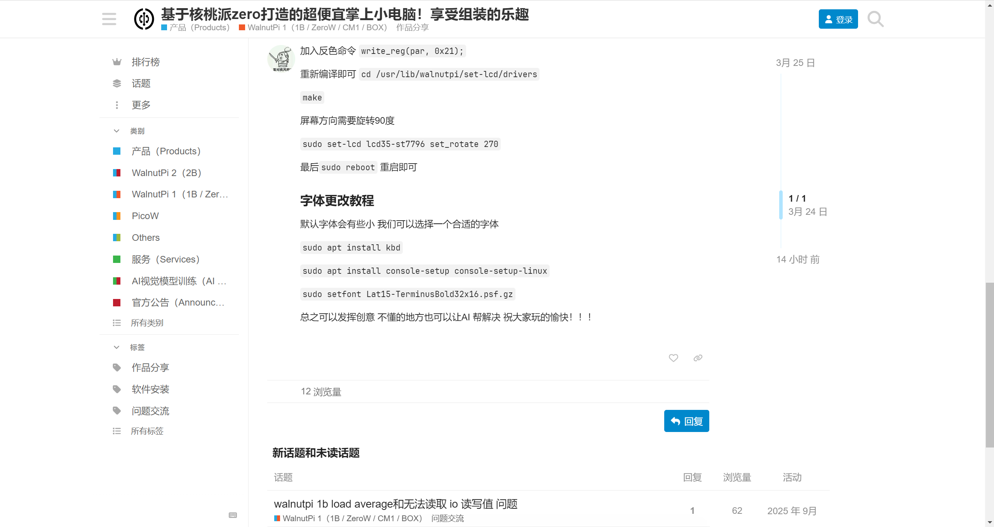This screenshot has width=994, height=527.
Task: Open the search panel
Action: point(875,19)
